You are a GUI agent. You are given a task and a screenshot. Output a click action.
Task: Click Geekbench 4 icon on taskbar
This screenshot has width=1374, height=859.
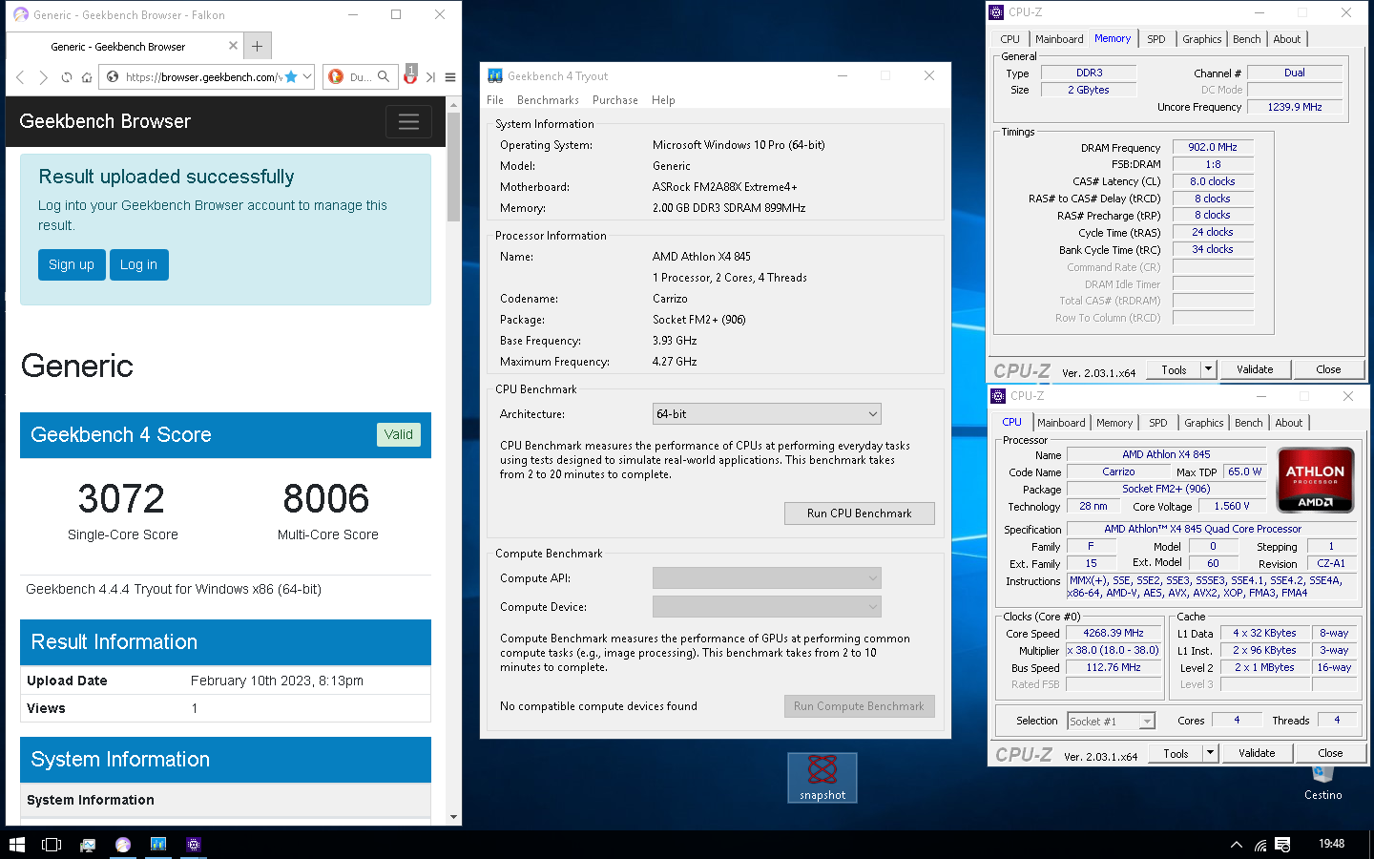158,844
